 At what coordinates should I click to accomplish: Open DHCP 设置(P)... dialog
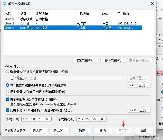pyautogui.click(x=139, y=110)
